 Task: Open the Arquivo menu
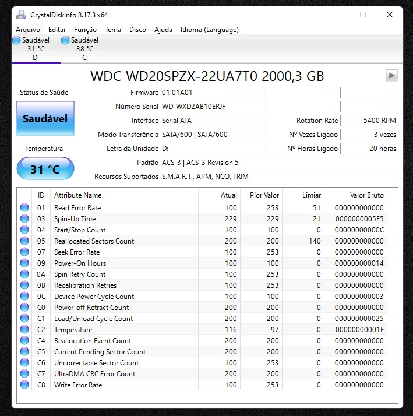[x=28, y=30]
